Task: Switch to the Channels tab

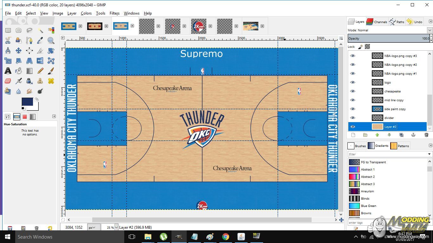Action: coord(377,22)
